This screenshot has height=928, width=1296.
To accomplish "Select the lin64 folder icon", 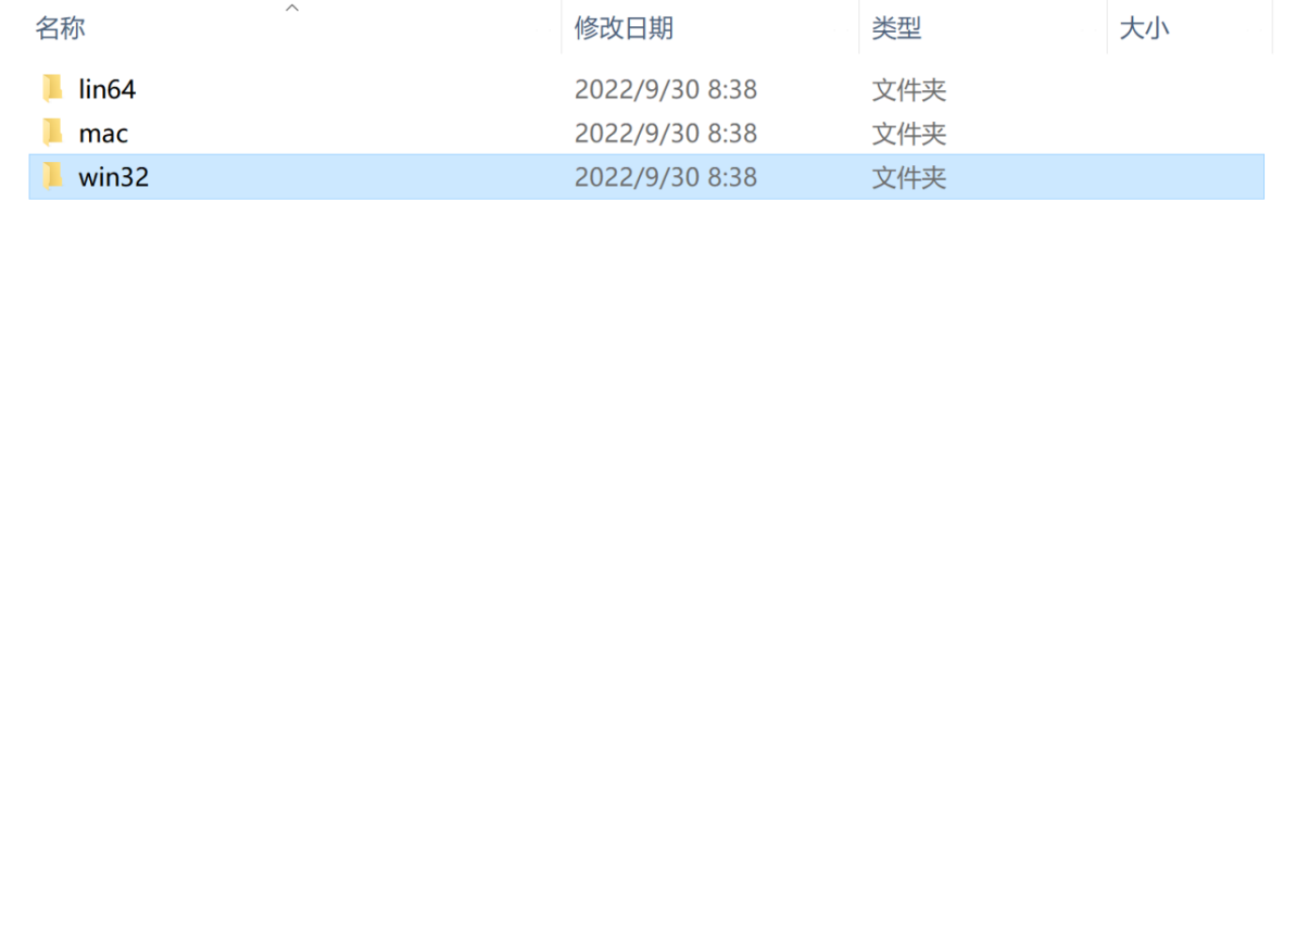I will (x=52, y=88).
